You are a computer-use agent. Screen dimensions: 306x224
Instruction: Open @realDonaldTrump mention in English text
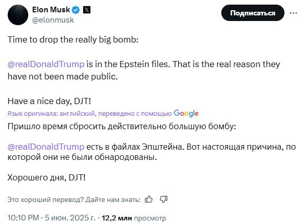(46, 64)
